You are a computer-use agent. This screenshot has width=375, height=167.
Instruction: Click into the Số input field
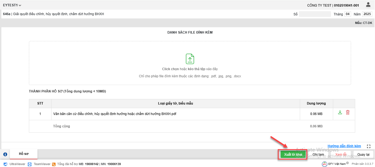315,14
